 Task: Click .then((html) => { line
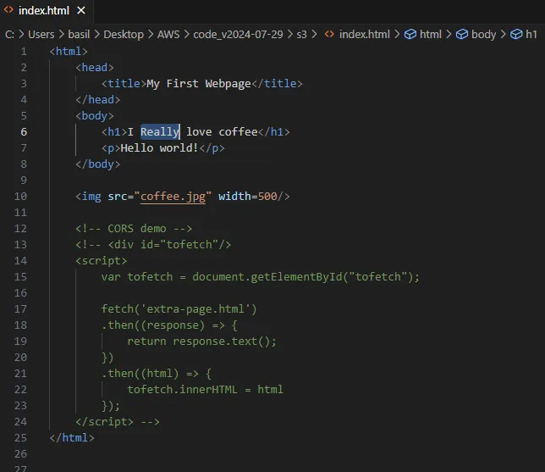[x=157, y=374]
